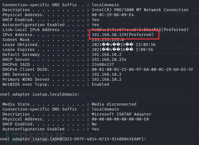Image resolution: width=199 pixels, height=145 pixels.
Task: Click the Physical Address 00-0C-29-B6-09-E4 value
Action: (x=113, y=15)
